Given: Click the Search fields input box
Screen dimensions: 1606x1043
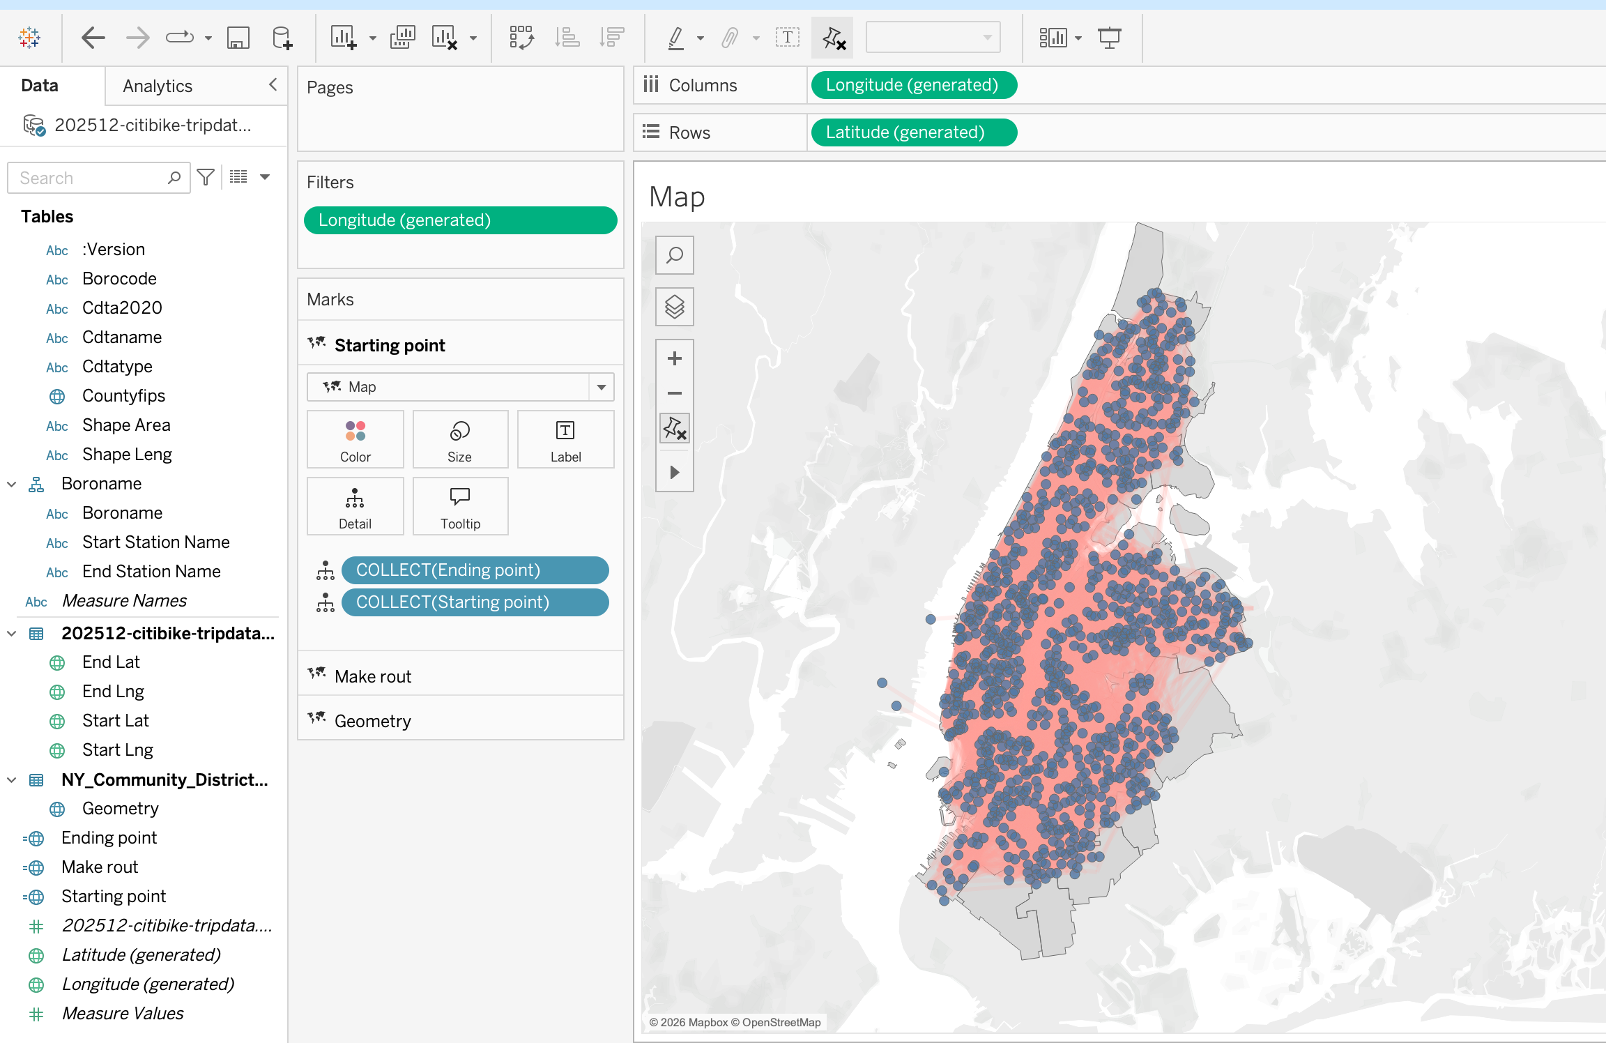Looking at the screenshot, I should tap(91, 178).
